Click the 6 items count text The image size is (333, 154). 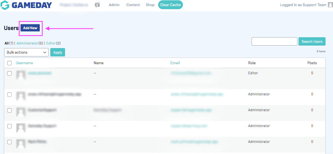(321, 51)
